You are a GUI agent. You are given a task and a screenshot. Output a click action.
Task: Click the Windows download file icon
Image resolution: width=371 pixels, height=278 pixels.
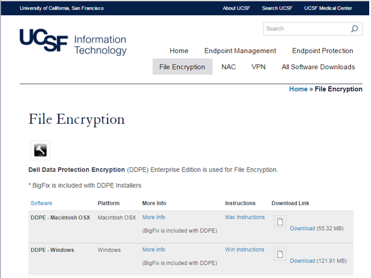pos(280,254)
